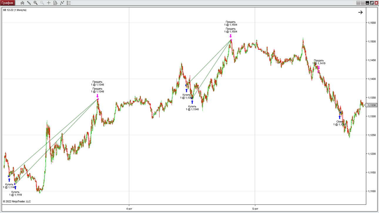Select the Close 1 @ 1,1310 trade label
This screenshot has height=213, width=379.
click(x=340, y=123)
